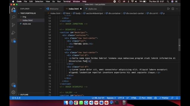190x106 pixels.
Task: Open the Source Control view
Action: coord(13,25)
